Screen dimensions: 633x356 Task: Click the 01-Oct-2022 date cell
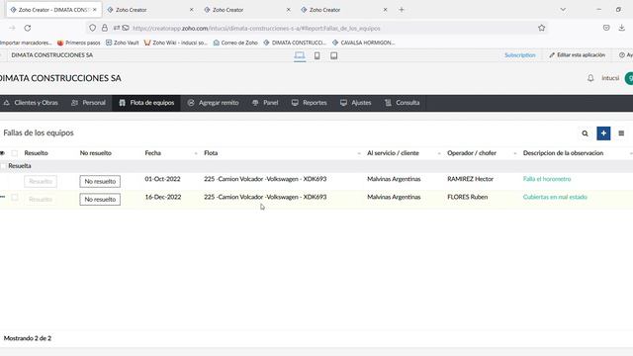[162, 179]
